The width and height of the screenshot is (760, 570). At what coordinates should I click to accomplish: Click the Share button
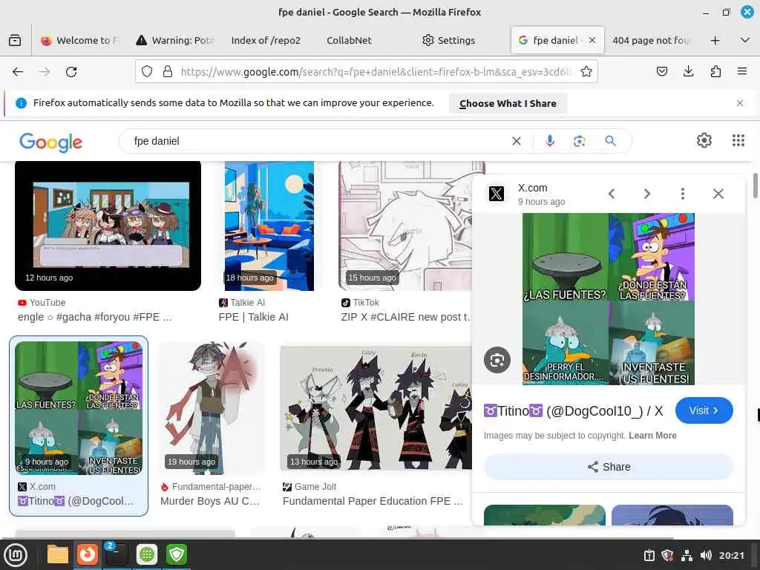pos(609,467)
